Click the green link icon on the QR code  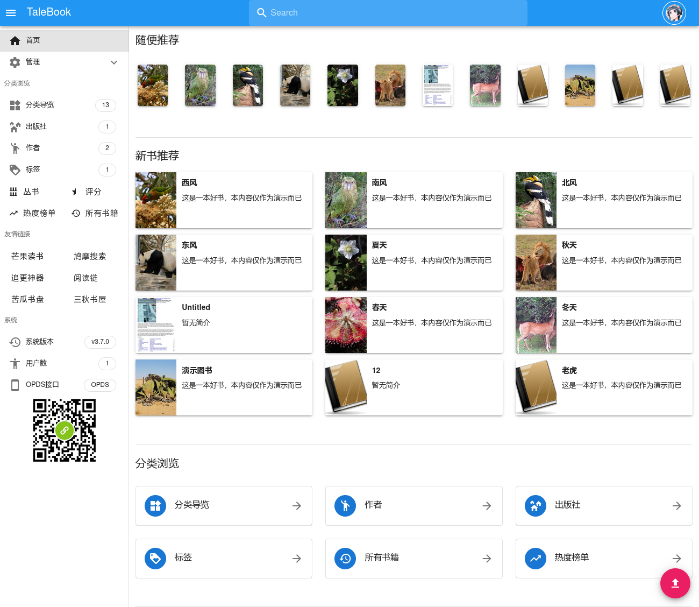(65, 430)
